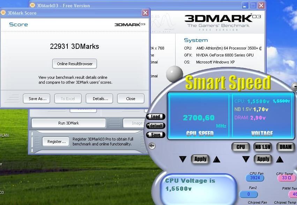The image size is (297, 205).
Task: Increase voltage with up arrow
Action: point(280,159)
